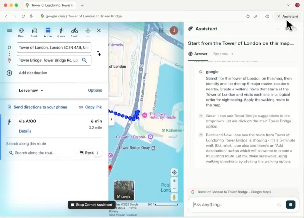Screen dimensions: 304x218
Task: Zoom in on the map
Action: 174,181
